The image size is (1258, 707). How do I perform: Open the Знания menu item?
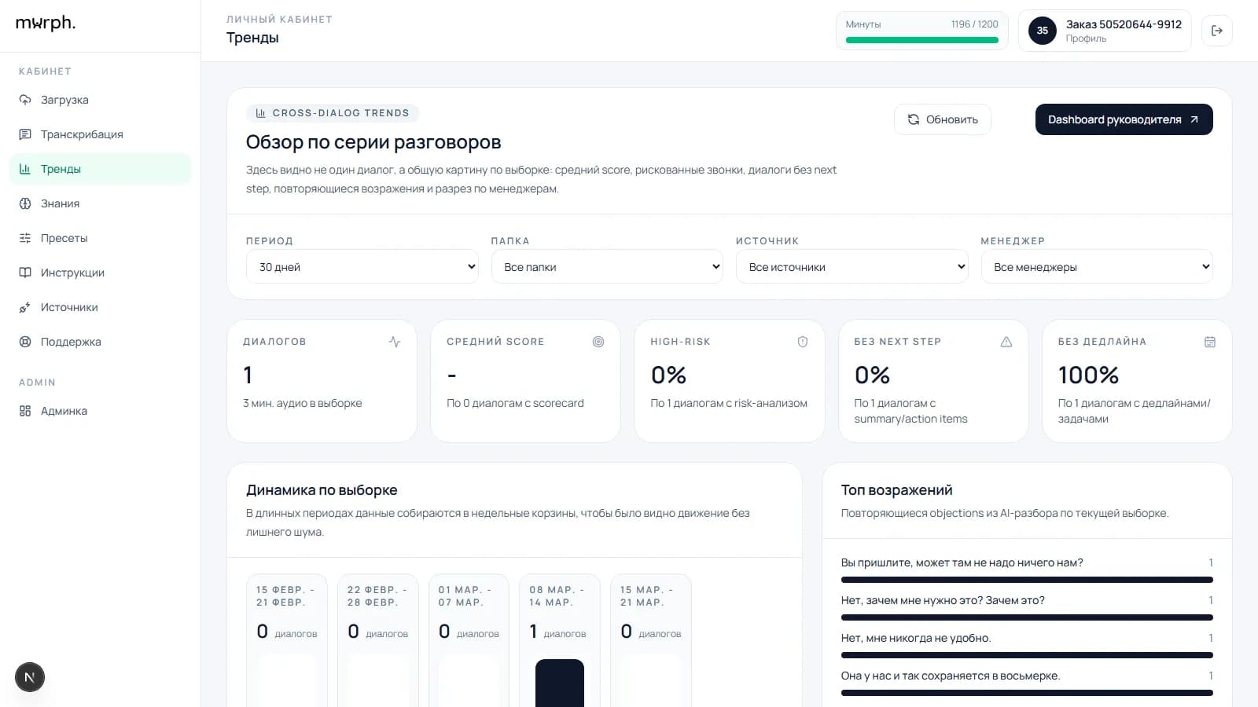click(61, 203)
